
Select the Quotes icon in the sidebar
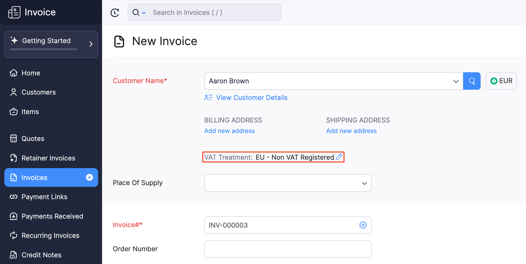14,138
